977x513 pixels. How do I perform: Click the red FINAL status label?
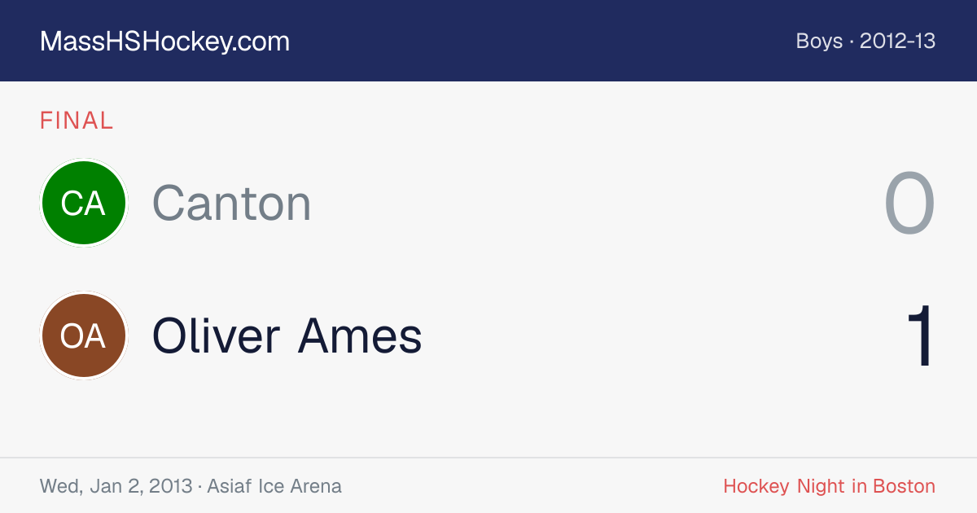[77, 121]
